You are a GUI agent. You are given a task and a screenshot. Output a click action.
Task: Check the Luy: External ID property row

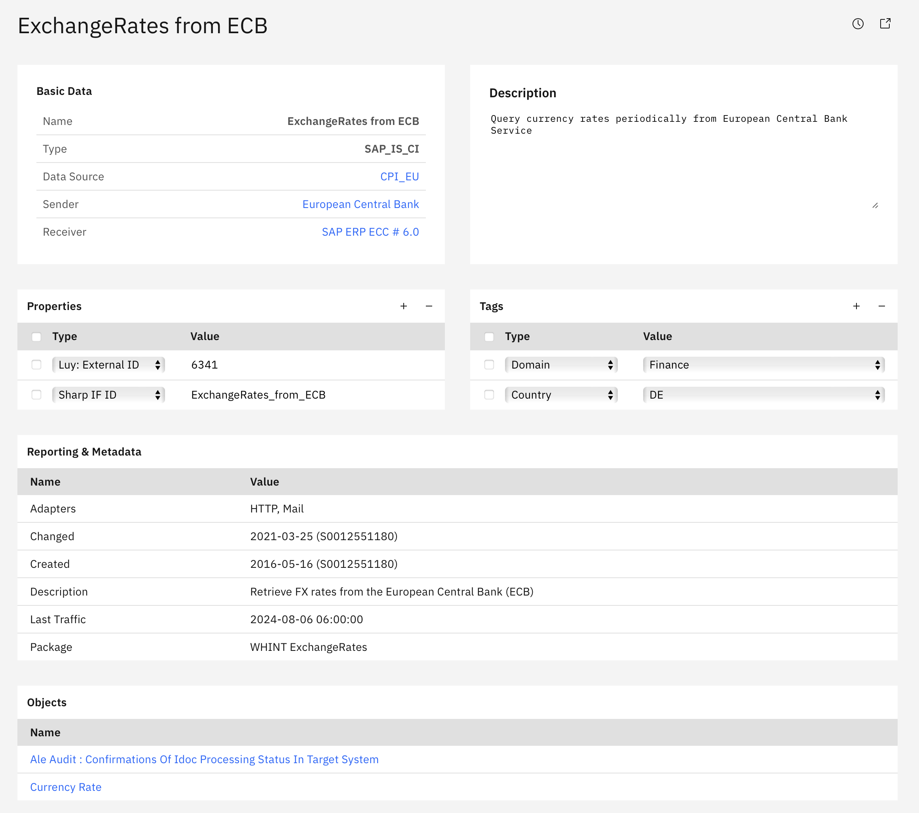[36, 365]
